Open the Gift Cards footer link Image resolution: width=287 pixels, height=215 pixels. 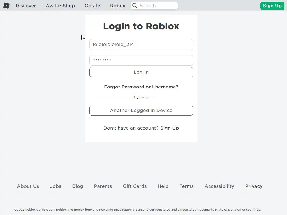[135, 186]
